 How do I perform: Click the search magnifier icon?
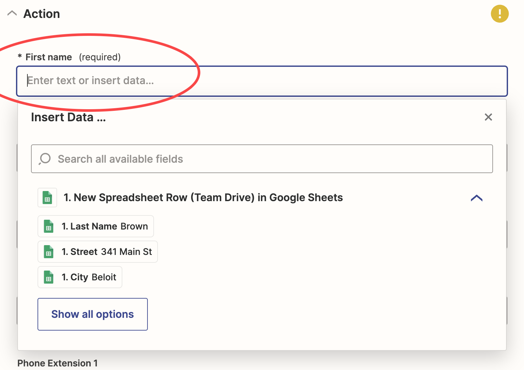pyautogui.click(x=45, y=159)
